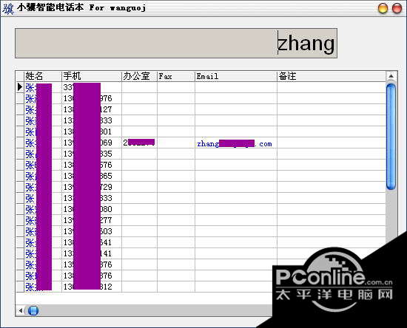
Task: Click the 姓名 column header
Action: click(x=43, y=76)
